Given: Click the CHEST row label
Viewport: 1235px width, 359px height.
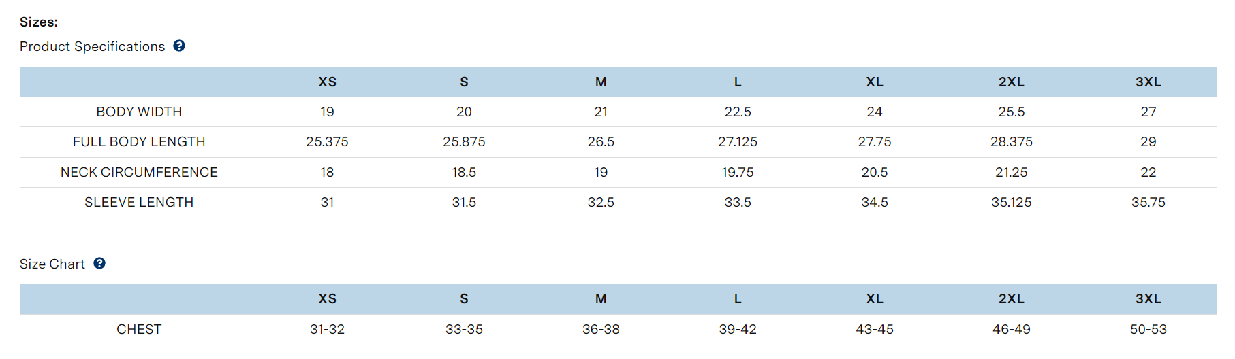Looking at the screenshot, I should (x=139, y=329).
